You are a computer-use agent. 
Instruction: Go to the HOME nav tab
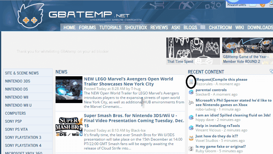pos(70,27)
